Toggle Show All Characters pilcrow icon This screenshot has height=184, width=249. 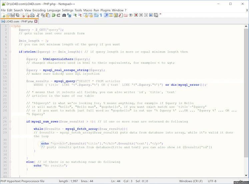click(101, 15)
